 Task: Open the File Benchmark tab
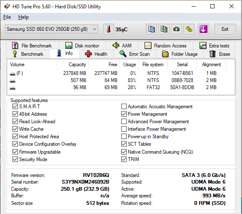(x=32, y=45)
